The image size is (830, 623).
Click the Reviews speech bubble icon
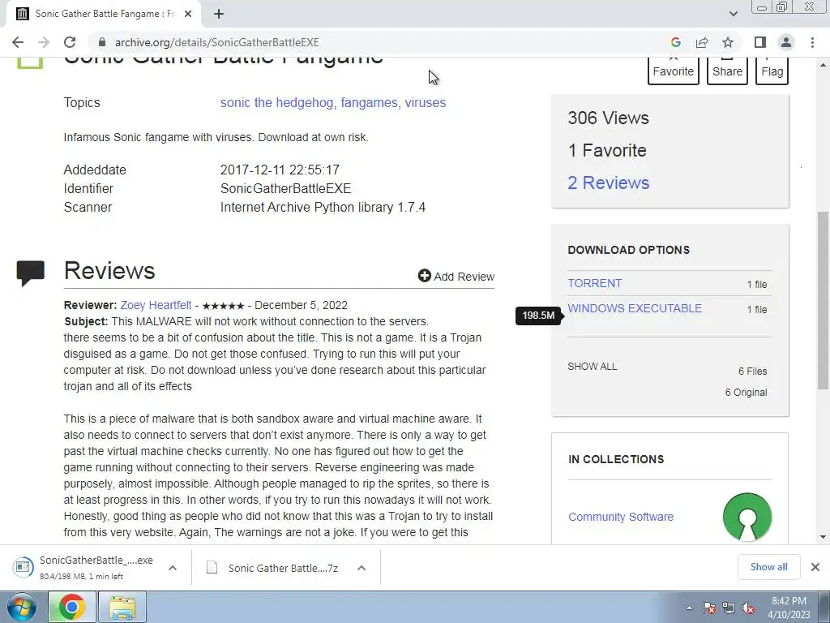coord(30,273)
